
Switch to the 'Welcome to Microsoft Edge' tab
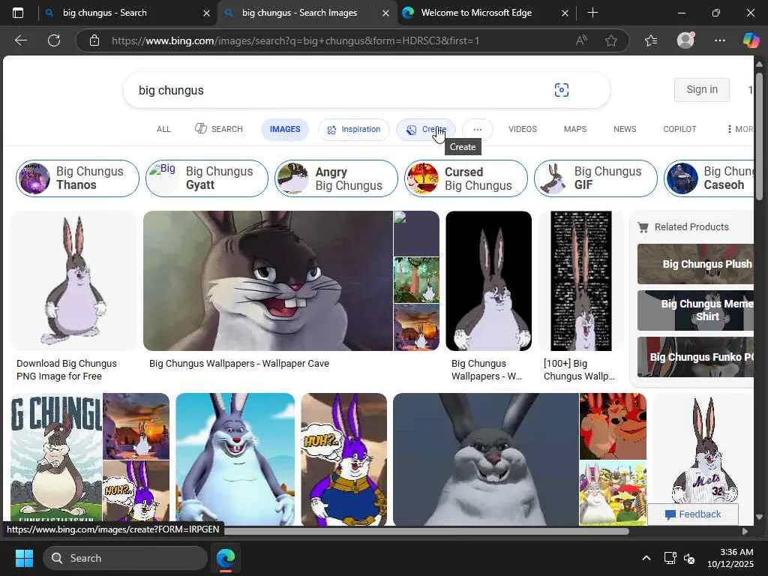pos(476,13)
